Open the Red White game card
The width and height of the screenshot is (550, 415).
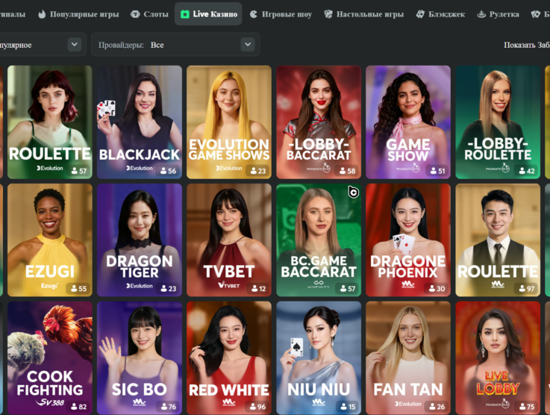coord(229,358)
